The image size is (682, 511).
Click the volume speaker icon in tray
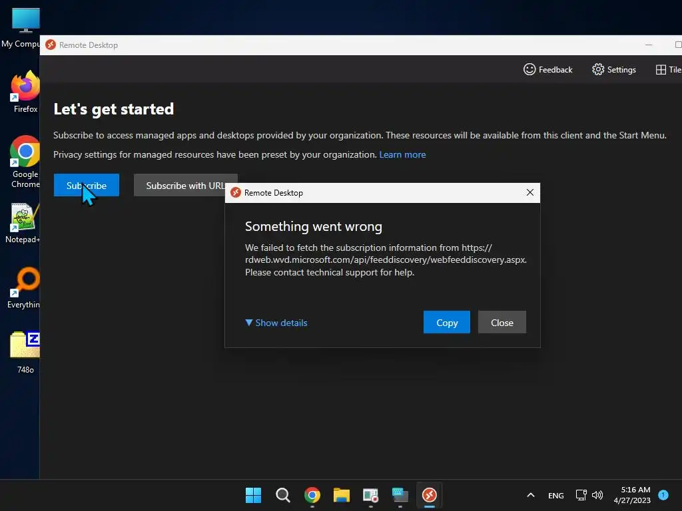pyautogui.click(x=597, y=495)
